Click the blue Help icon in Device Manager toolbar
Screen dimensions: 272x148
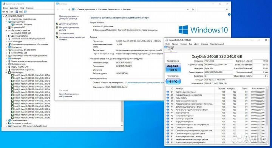click(17, 12)
